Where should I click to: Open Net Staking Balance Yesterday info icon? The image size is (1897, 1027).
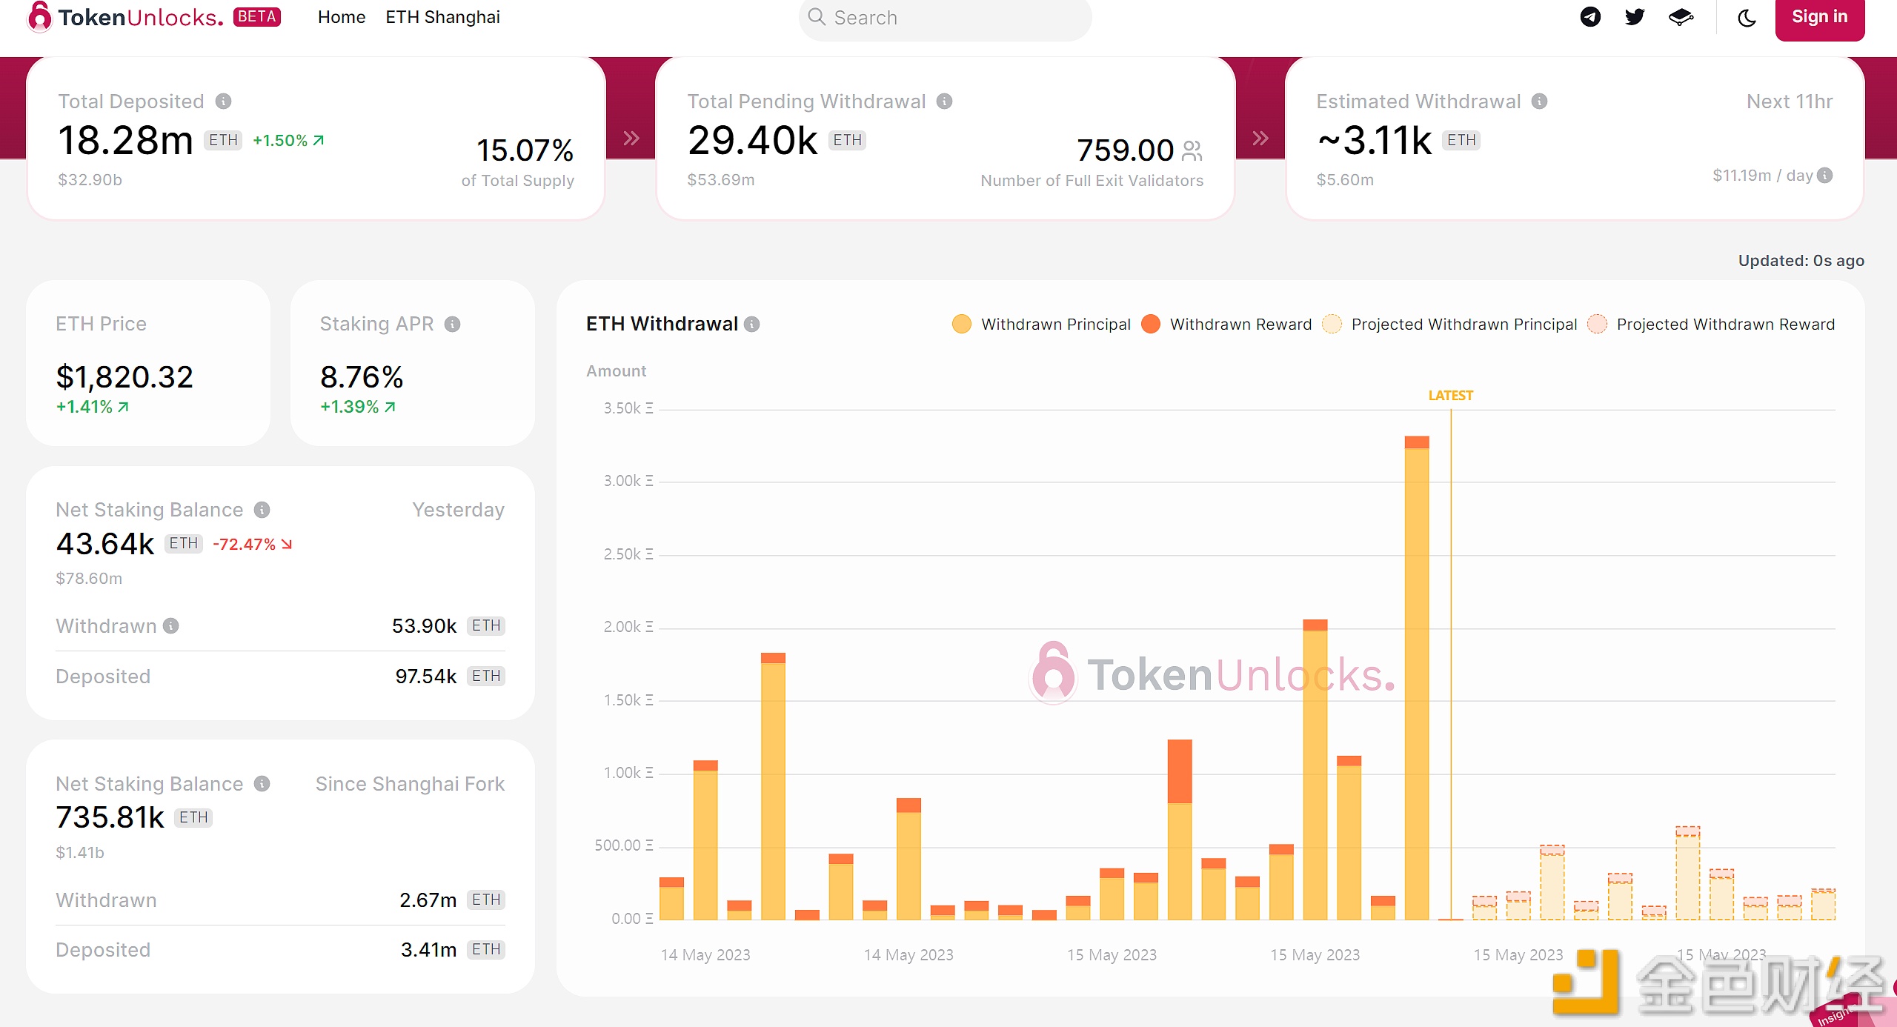262,510
